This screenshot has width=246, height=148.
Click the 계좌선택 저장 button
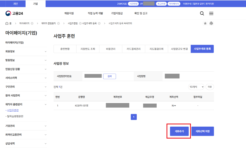(203, 131)
